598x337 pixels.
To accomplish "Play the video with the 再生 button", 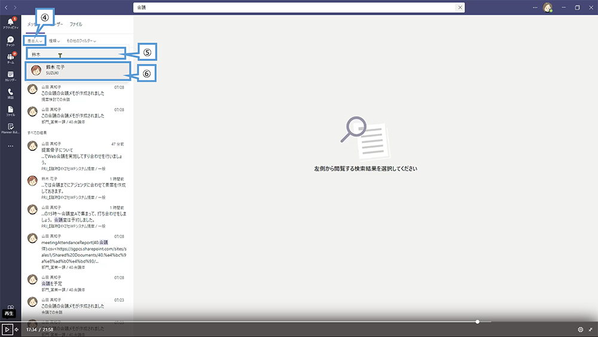I will [x=7, y=329].
